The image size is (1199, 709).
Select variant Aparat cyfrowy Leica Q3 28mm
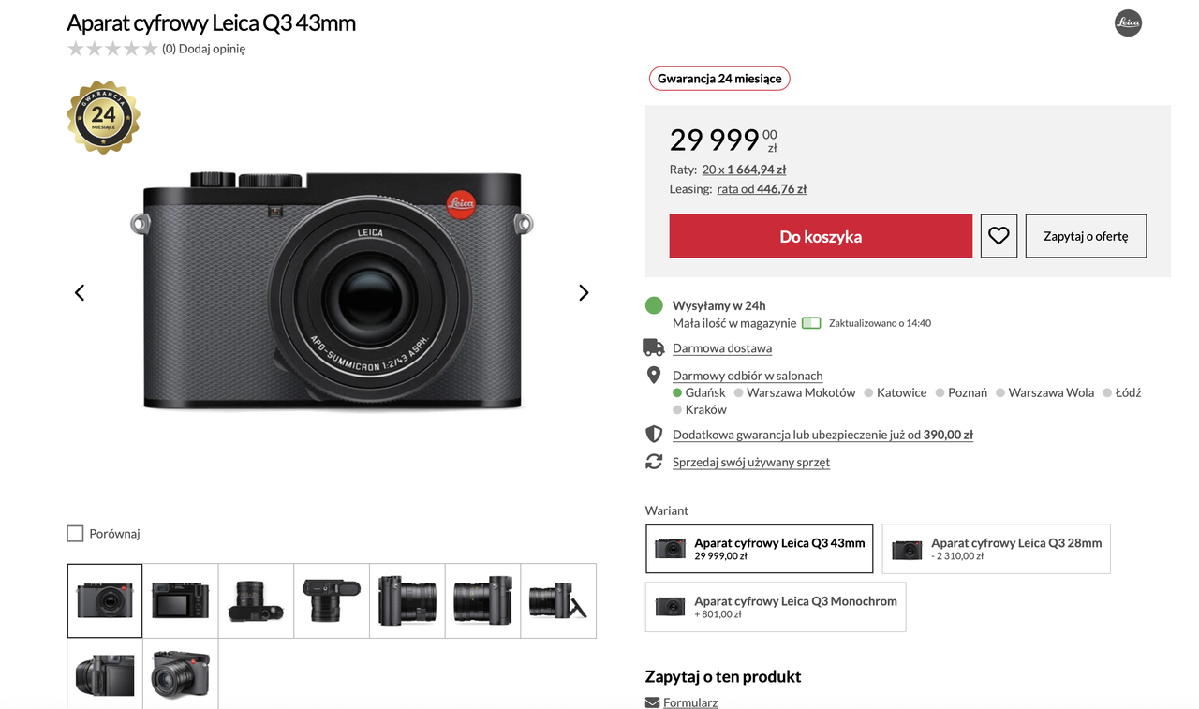(996, 549)
